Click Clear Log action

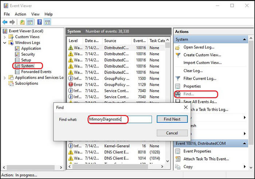point(193,71)
